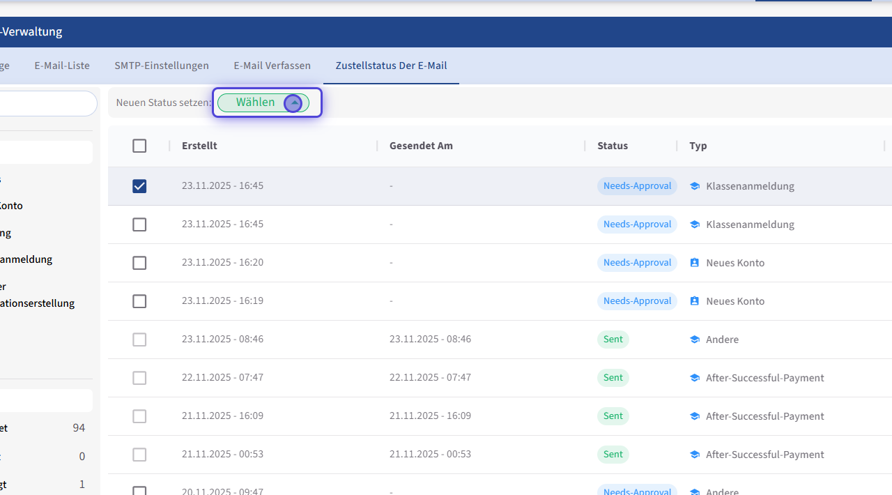Click Sent status badge for 23.11.2025 08:46
The height and width of the screenshot is (495, 892).
point(613,340)
